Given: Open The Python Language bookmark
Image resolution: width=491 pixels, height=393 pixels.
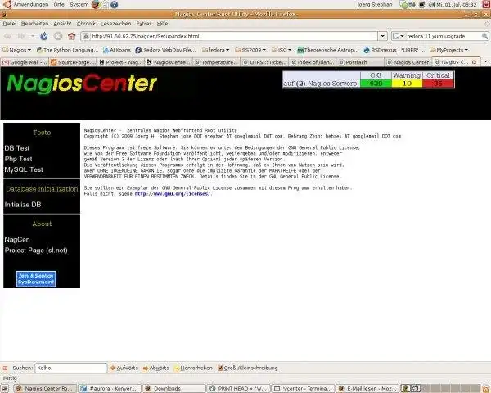Looking at the screenshot, I should (67, 50).
